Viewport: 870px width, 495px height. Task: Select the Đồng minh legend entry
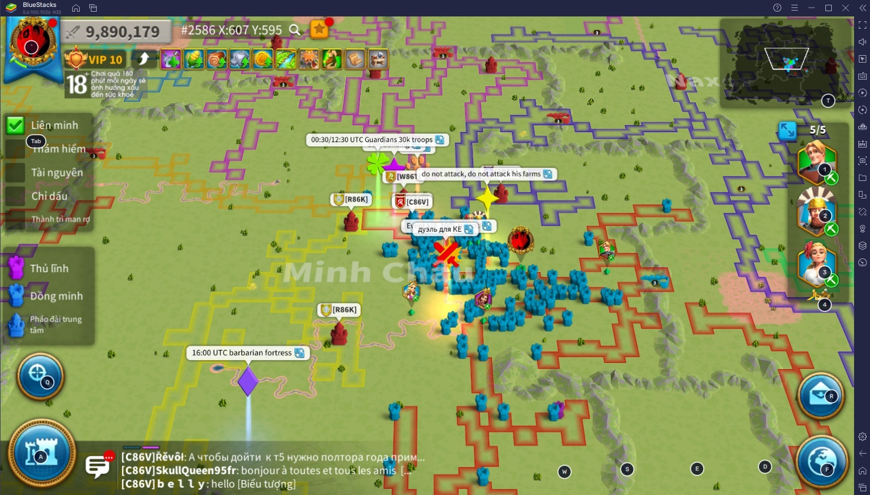coord(49,296)
